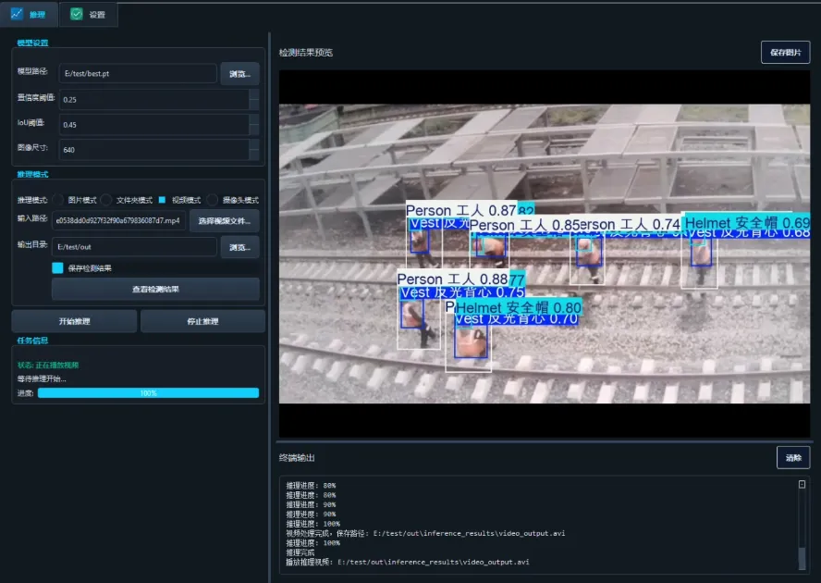
Task: Click the 检测结果预览 heading
Action: (306, 53)
